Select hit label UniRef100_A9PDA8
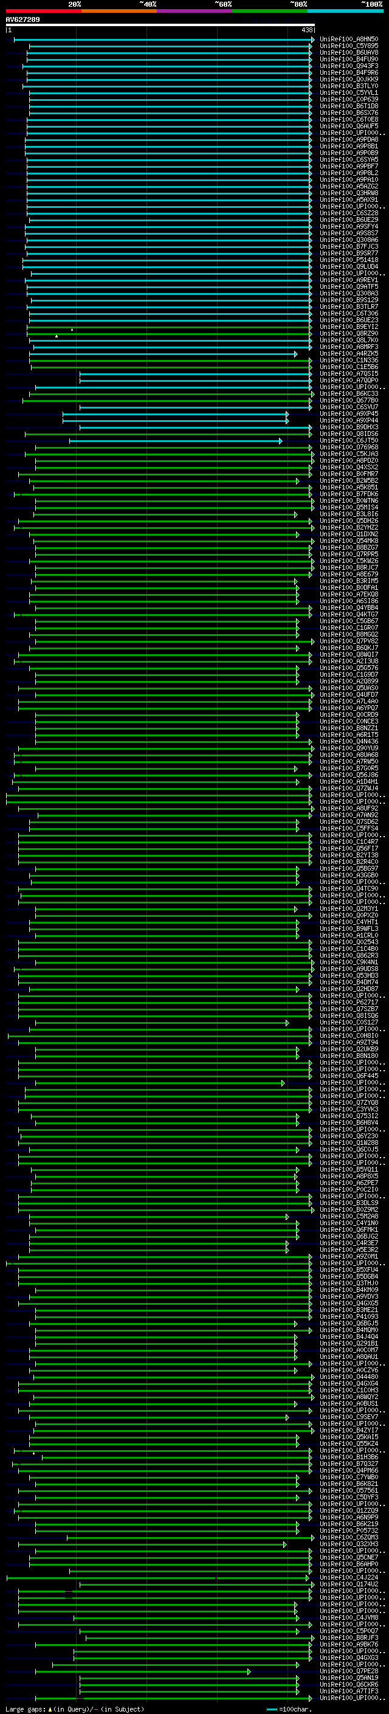Image resolution: width=389 pixels, height=1714 pixels. [349, 140]
